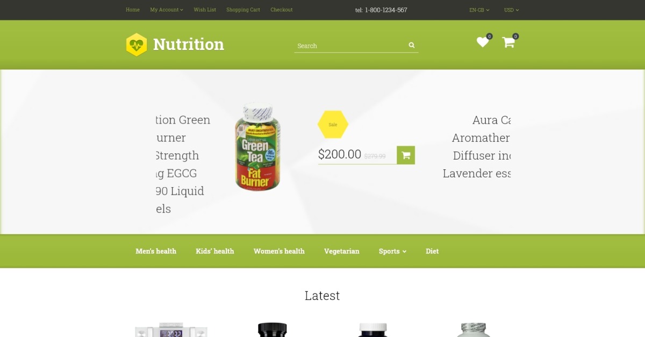Image resolution: width=645 pixels, height=337 pixels.
Task: Open the Diet category
Action: tap(432, 251)
